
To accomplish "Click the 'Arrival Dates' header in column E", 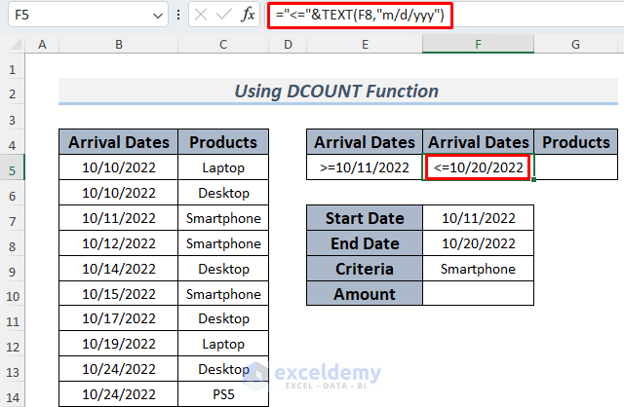I will pyautogui.click(x=365, y=142).
